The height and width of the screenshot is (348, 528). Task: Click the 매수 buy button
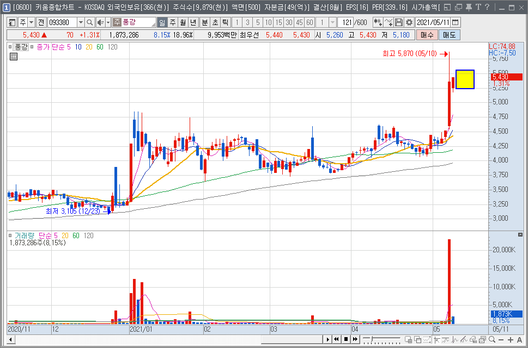click(427, 35)
